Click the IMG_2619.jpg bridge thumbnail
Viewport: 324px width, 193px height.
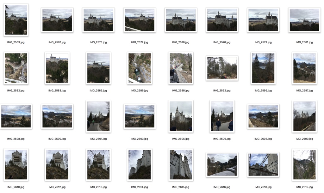(304, 165)
